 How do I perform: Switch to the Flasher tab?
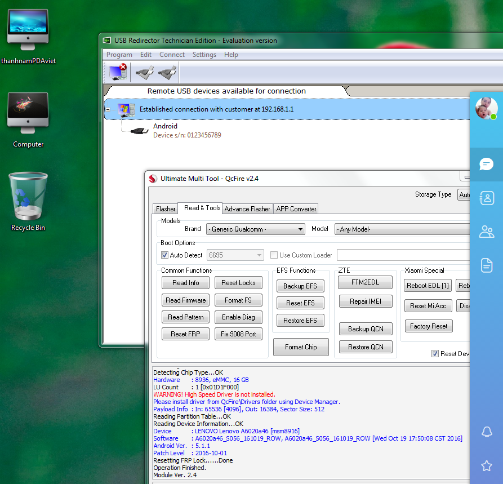[x=166, y=209]
